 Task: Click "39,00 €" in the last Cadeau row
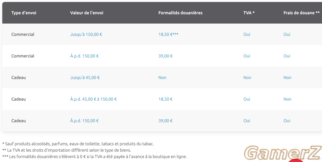click(165, 121)
